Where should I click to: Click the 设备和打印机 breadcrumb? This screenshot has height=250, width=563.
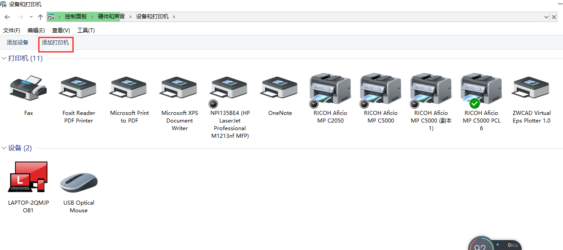(x=152, y=17)
